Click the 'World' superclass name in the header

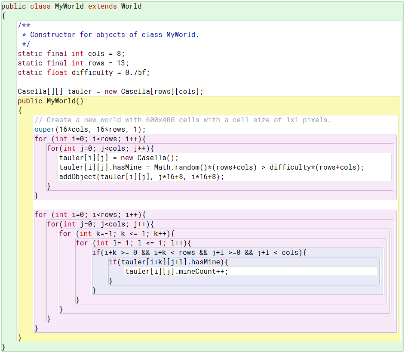(131, 6)
